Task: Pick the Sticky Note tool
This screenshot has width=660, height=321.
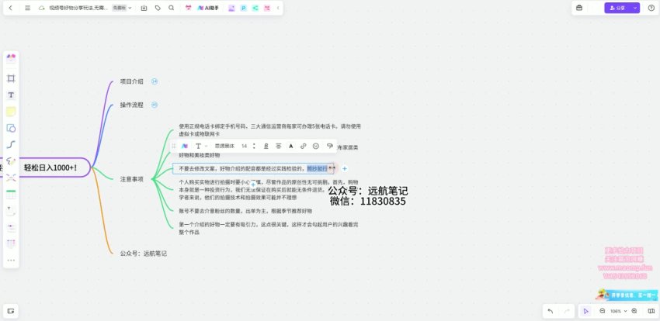Action: point(11,112)
